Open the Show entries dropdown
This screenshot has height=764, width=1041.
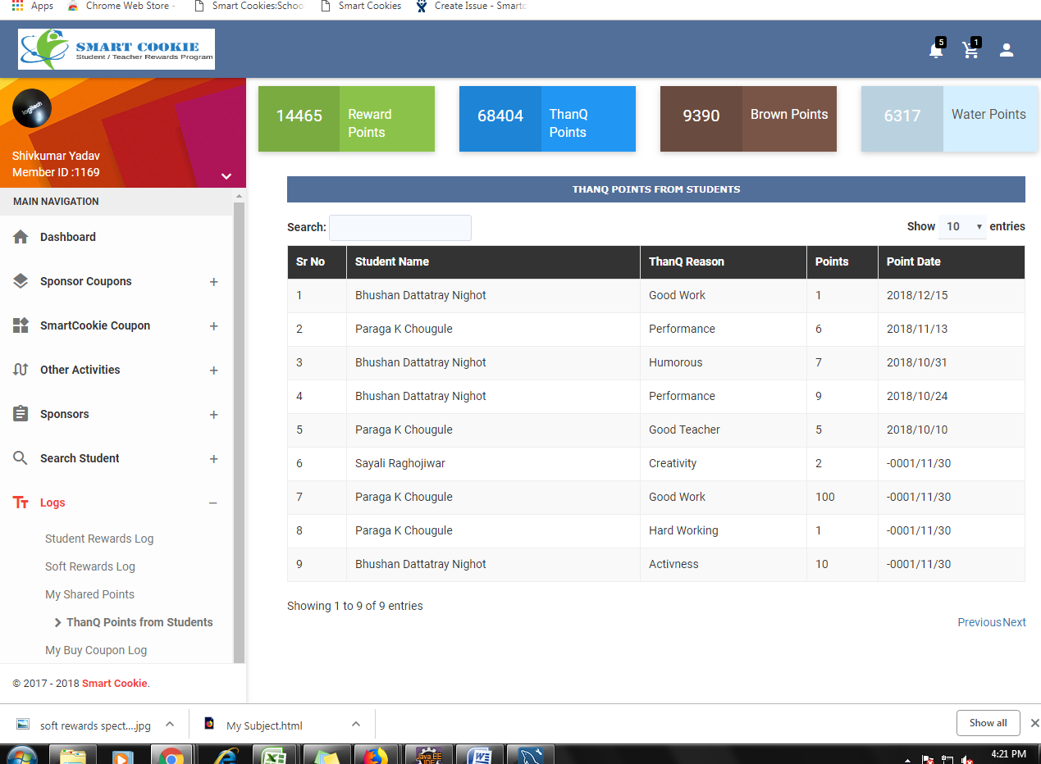coord(962,226)
